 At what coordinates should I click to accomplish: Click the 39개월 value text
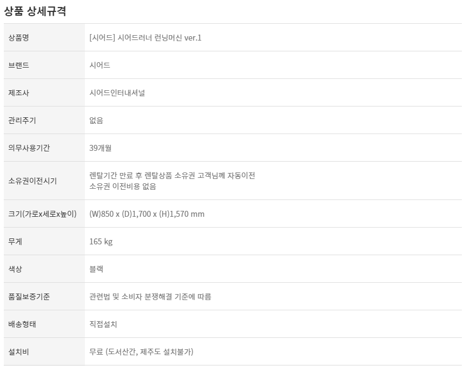pyautogui.click(x=101, y=148)
